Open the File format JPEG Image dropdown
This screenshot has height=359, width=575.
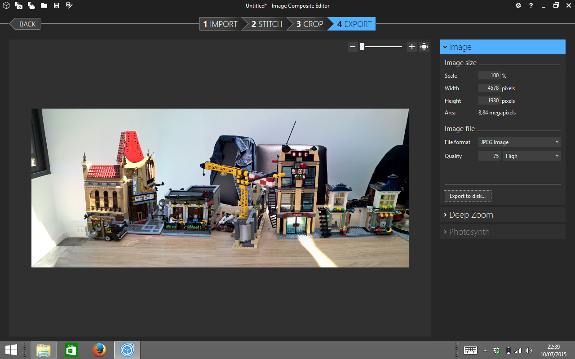pos(520,142)
